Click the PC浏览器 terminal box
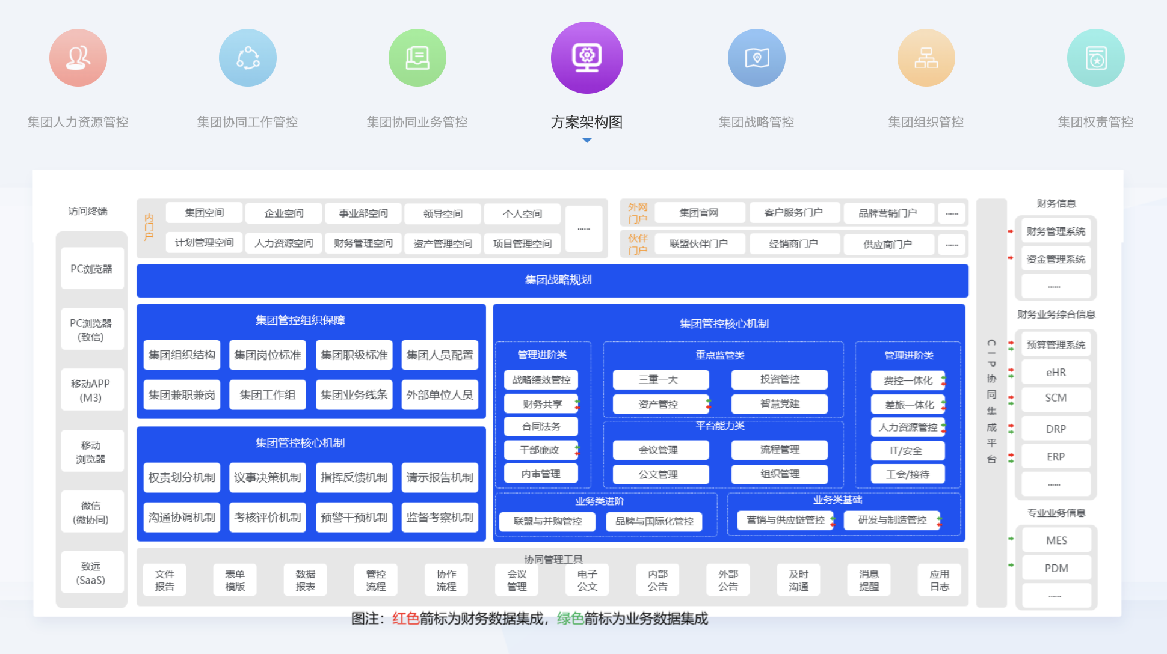Viewport: 1167px width, 654px height. 91,269
